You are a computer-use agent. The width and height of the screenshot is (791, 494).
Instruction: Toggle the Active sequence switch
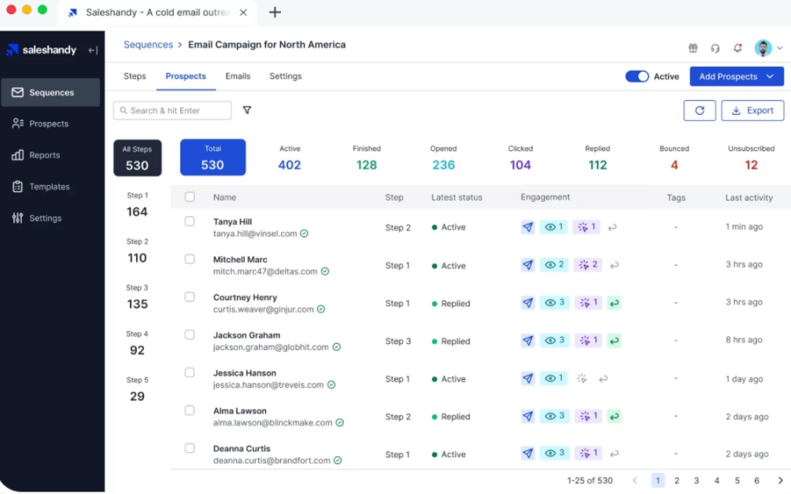pos(637,76)
